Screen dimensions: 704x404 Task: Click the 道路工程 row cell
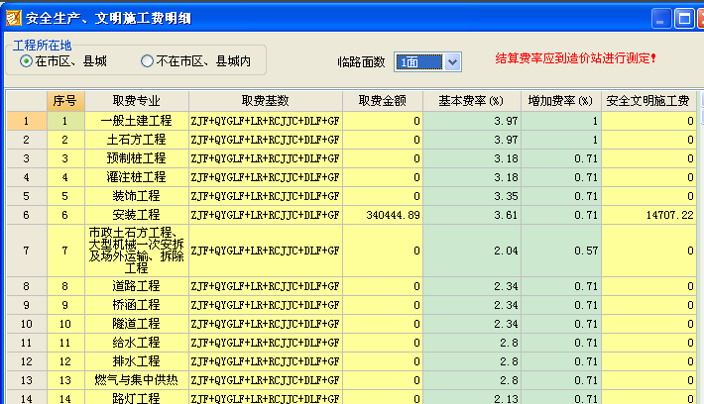point(137,286)
